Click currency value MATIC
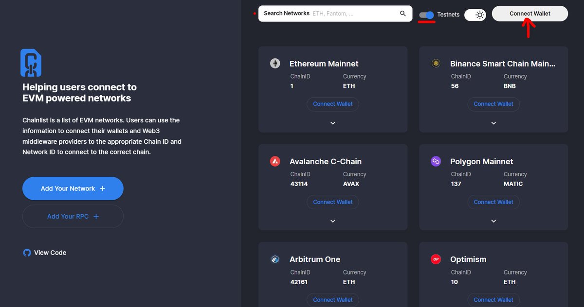 pos(513,184)
